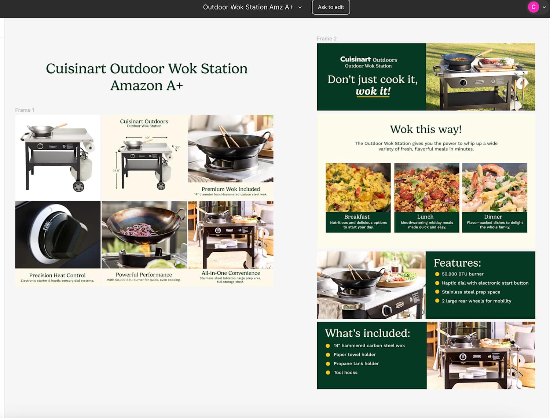Select the heat control knob photo

(x=58, y=234)
